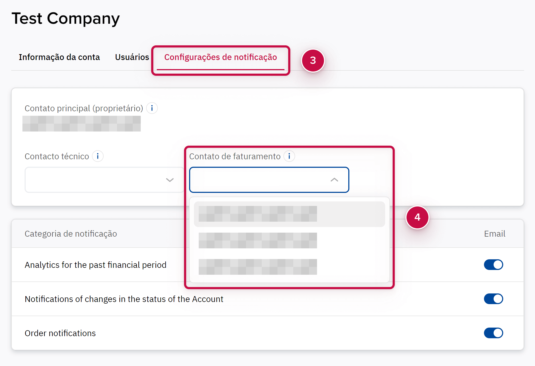This screenshot has width=535, height=366.
Task: Turn off Order notifications email switch
Action: click(x=493, y=333)
